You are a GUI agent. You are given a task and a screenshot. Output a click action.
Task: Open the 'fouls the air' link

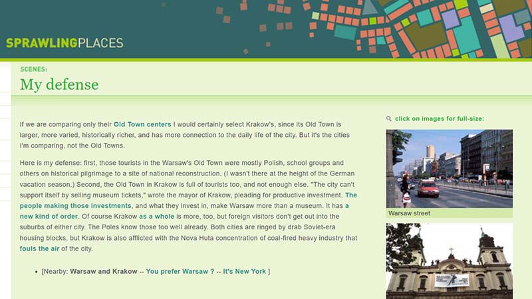click(x=40, y=249)
